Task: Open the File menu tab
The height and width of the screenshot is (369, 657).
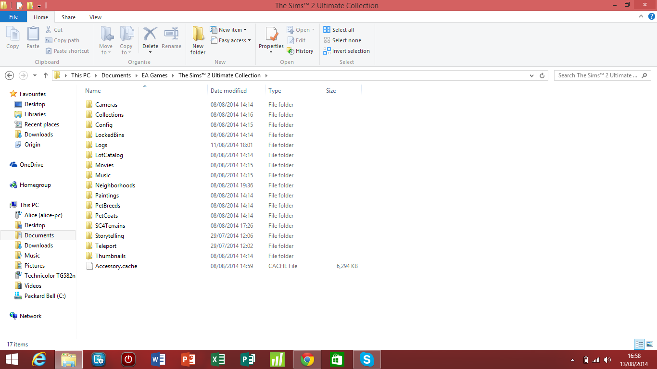Action: pyautogui.click(x=13, y=17)
